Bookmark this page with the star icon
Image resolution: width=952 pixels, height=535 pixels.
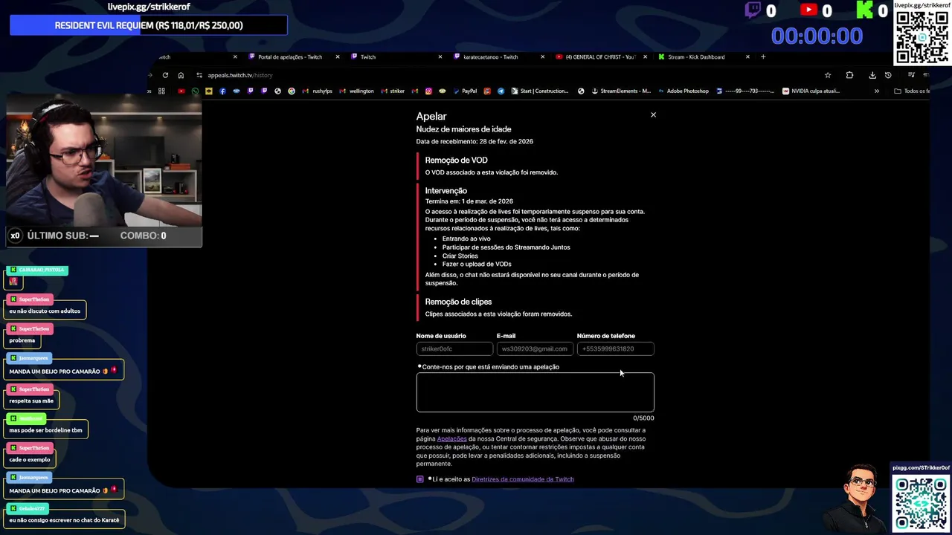coord(828,75)
